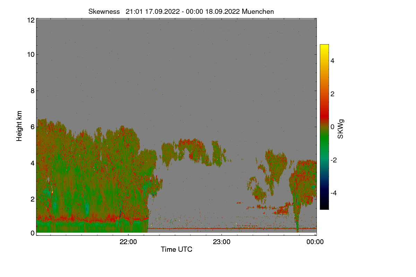Screen dimensions: 416x277
Task: Click the height axis value 0
Action: click(32, 233)
